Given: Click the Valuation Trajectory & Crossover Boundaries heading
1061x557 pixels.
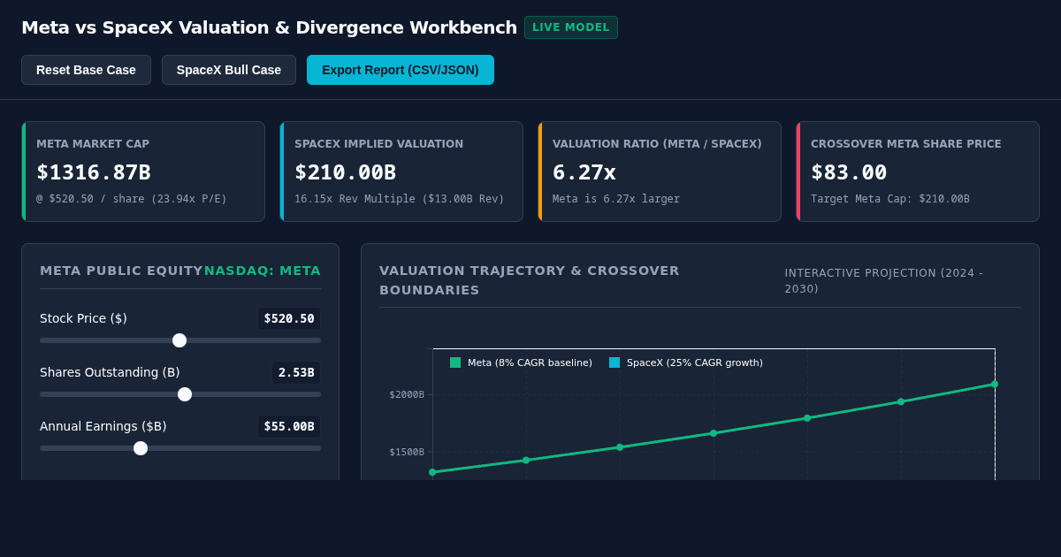Looking at the screenshot, I should [530, 280].
